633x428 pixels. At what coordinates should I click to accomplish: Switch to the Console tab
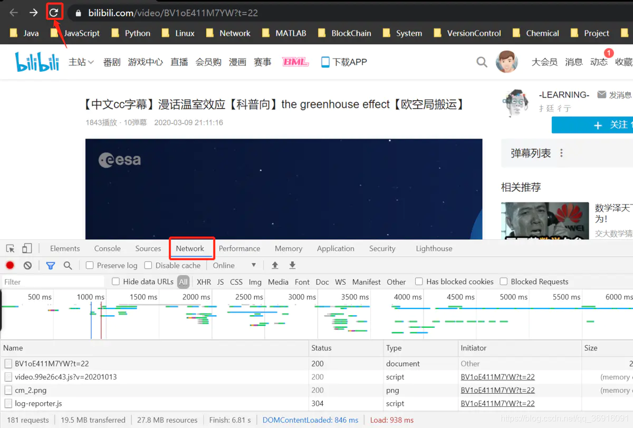coord(108,249)
